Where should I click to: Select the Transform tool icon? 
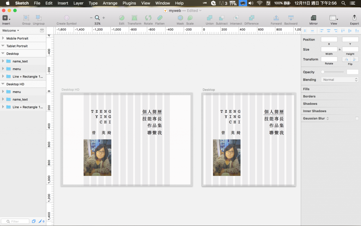pyautogui.click(x=134, y=18)
